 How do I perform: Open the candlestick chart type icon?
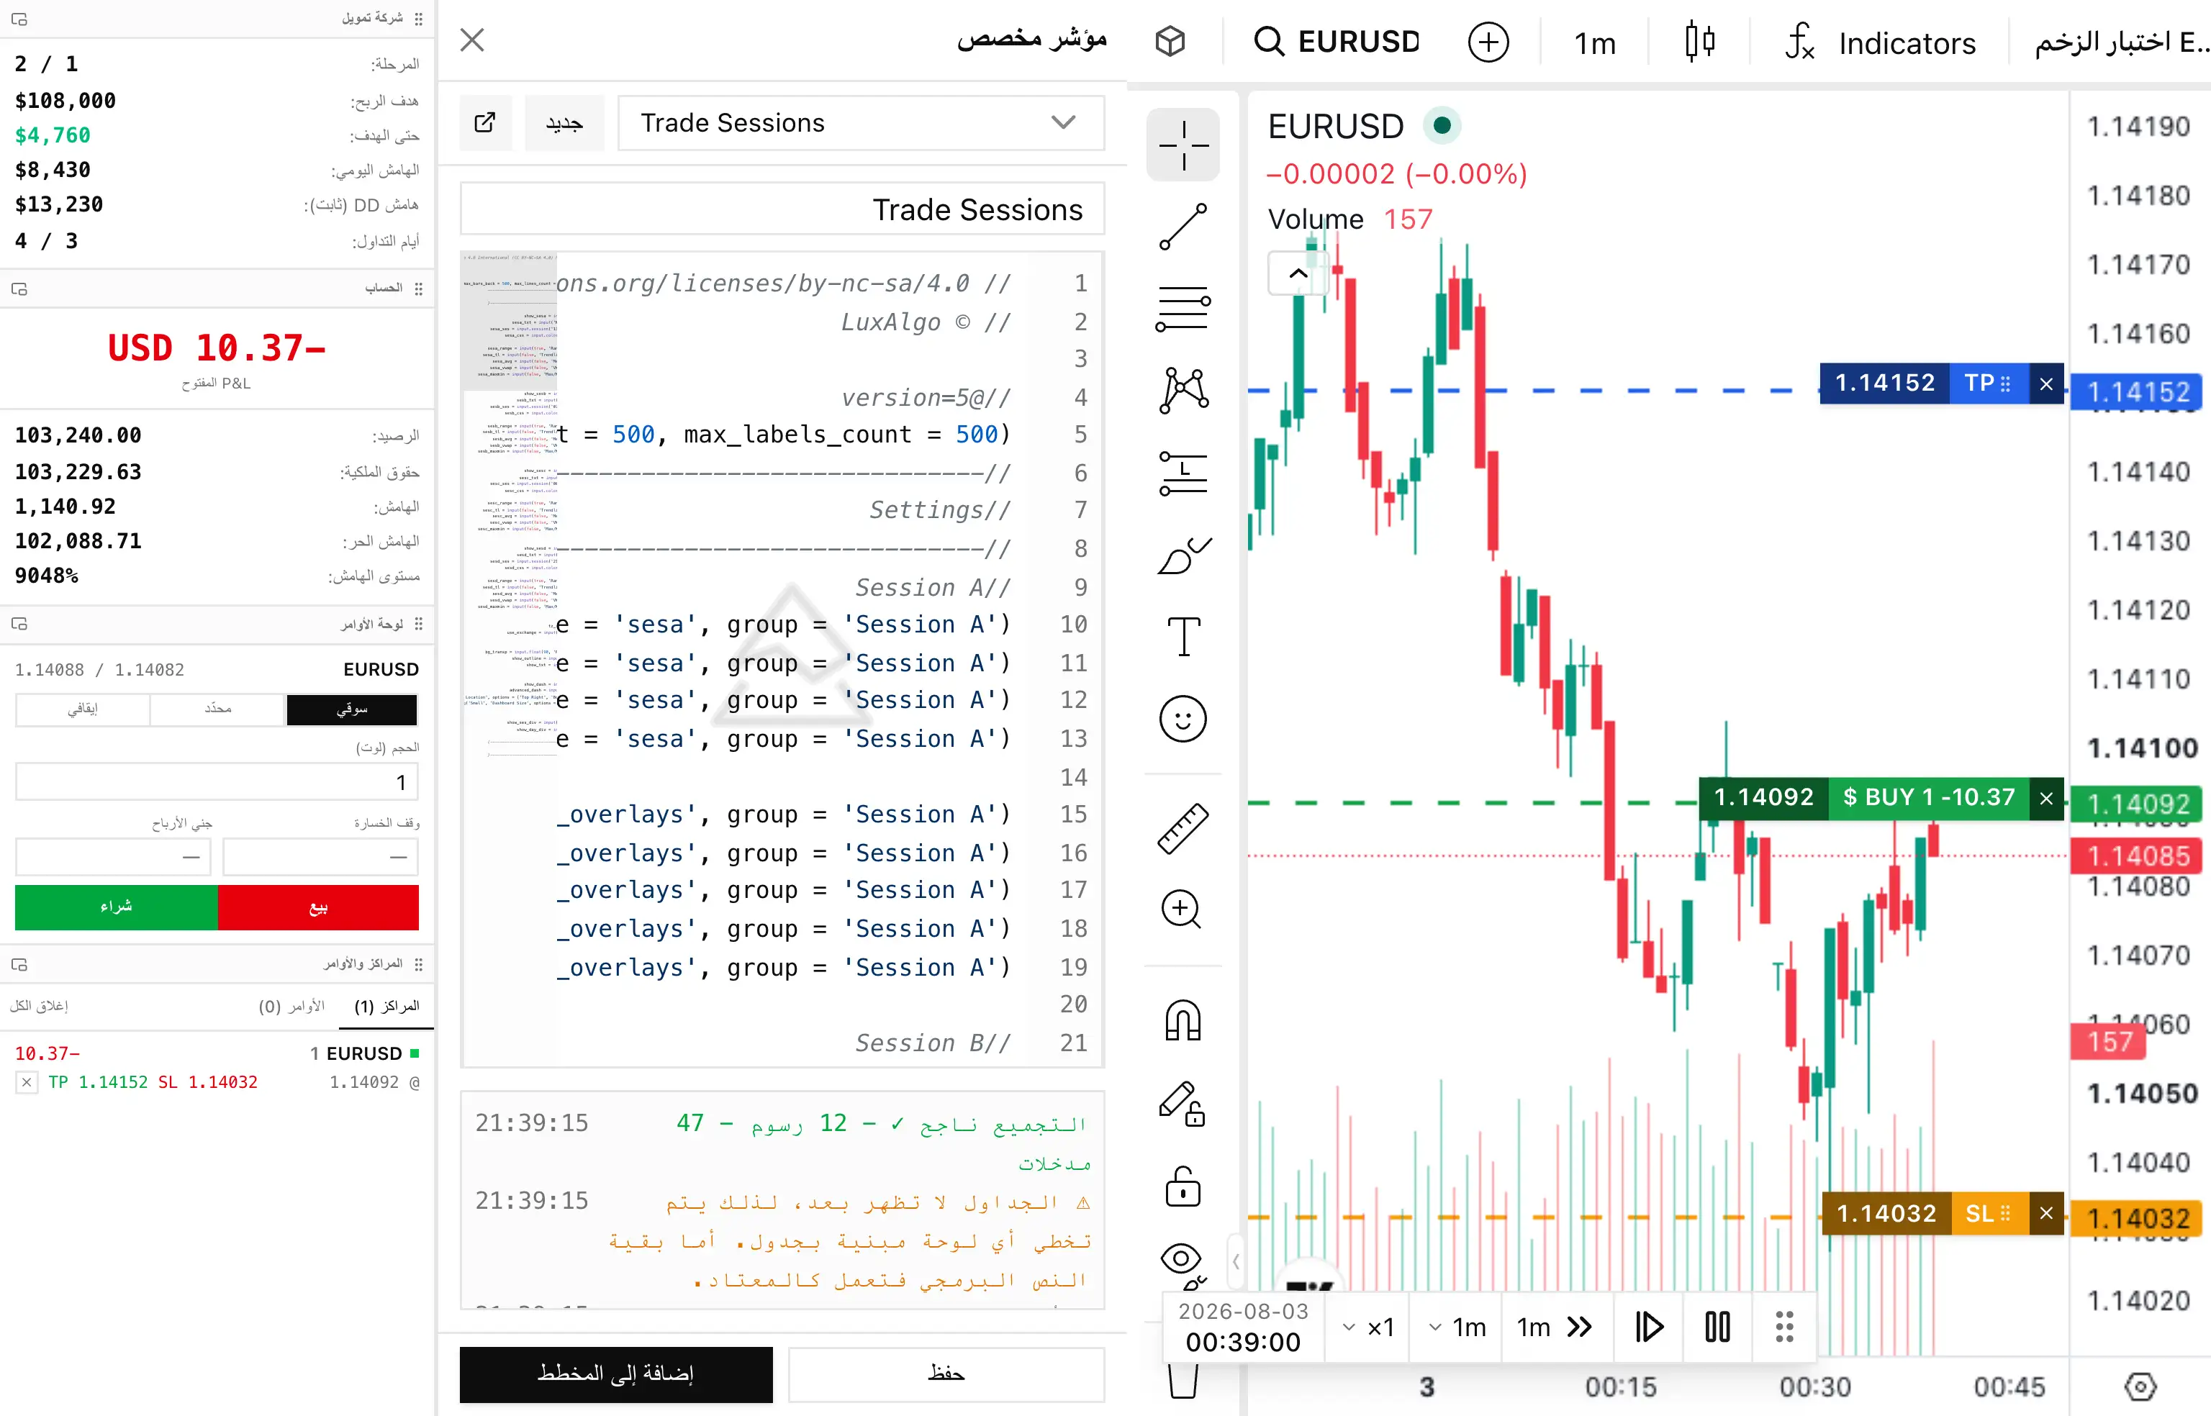(x=1700, y=42)
